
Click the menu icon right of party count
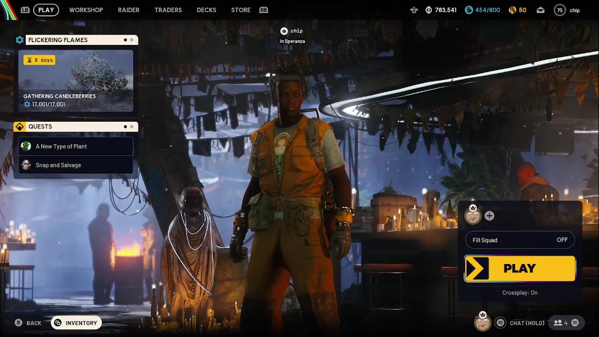pyautogui.click(x=575, y=322)
